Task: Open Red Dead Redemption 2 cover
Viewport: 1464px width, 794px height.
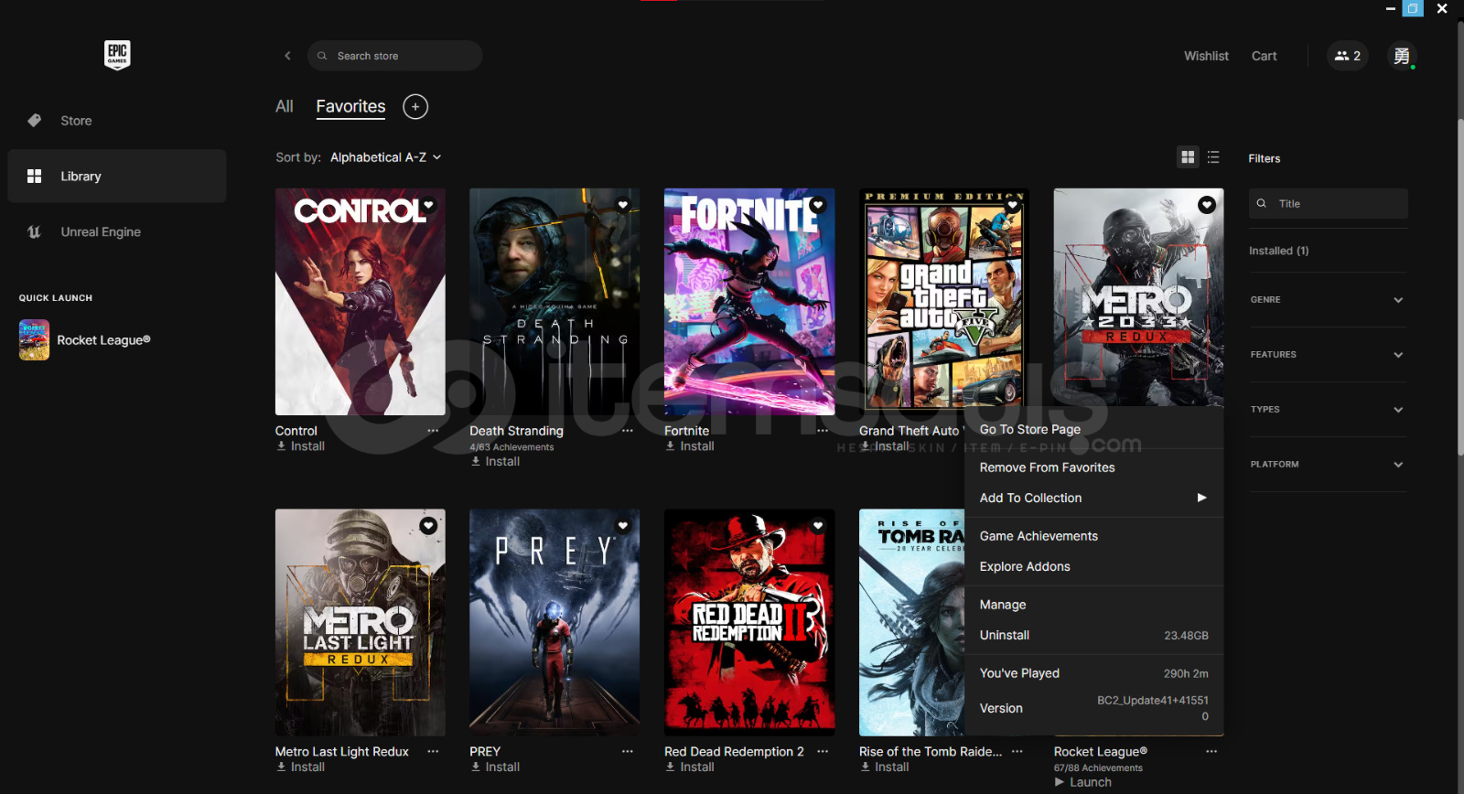Action: (x=749, y=622)
